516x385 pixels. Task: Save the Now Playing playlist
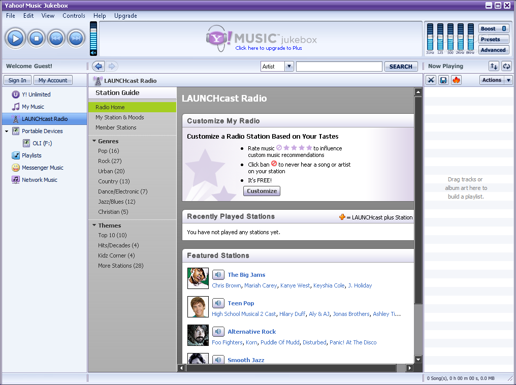pyautogui.click(x=443, y=80)
